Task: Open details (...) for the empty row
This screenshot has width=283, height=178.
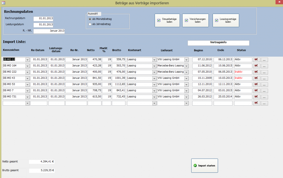Action: [x=264, y=103]
